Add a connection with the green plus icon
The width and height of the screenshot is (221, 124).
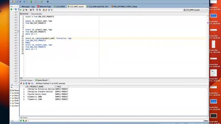(11, 9)
